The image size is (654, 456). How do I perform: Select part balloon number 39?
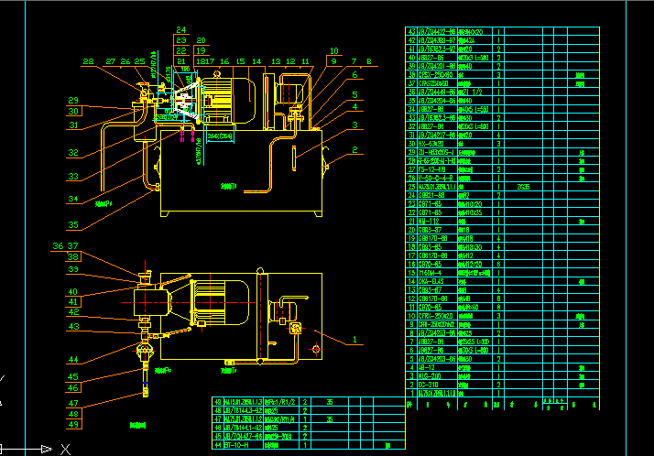pos(72,268)
